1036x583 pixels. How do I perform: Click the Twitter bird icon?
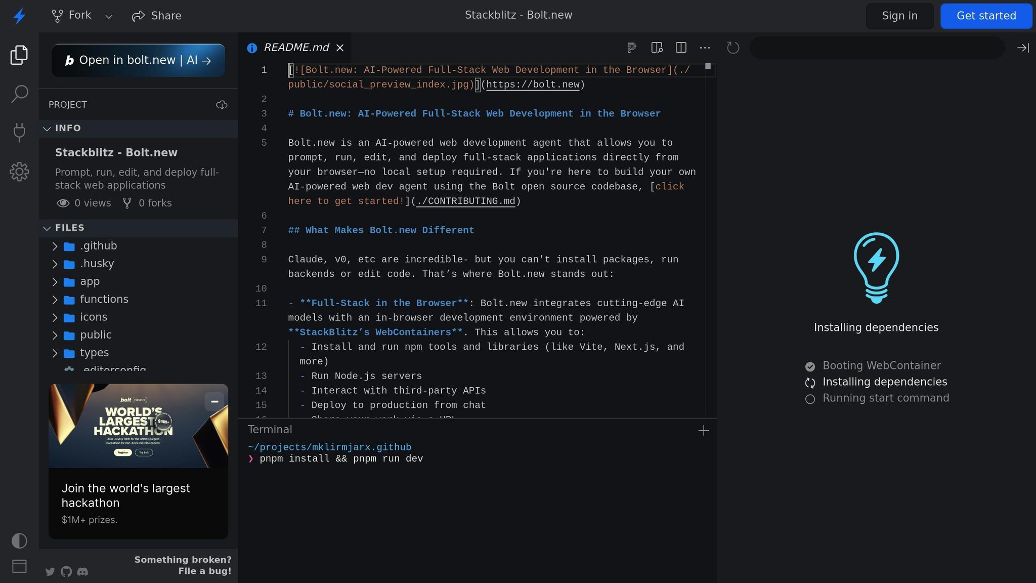50,572
